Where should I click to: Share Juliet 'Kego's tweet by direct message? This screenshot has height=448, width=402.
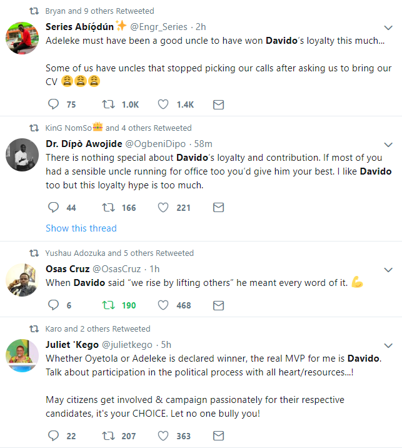click(218, 435)
